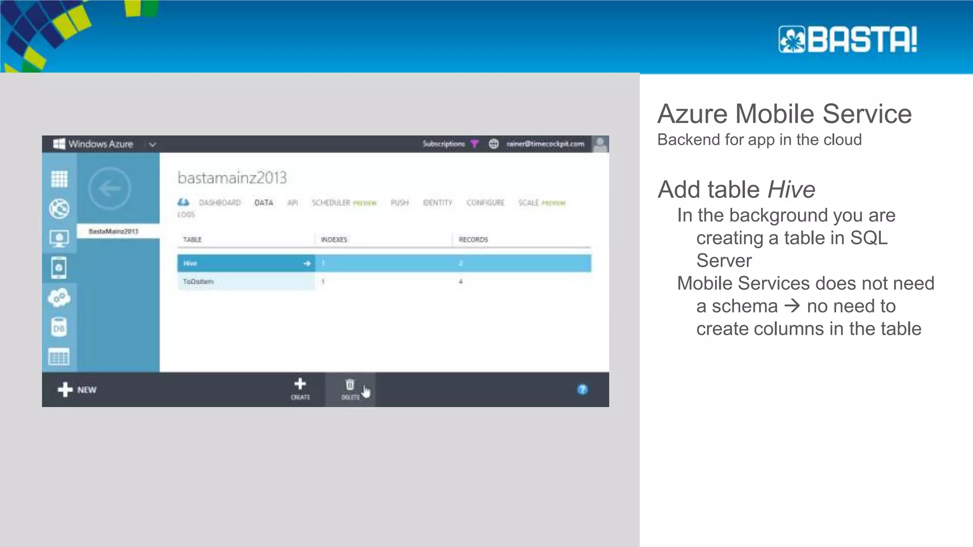
Task: Select the ToDoItem table row
Action: point(384,282)
